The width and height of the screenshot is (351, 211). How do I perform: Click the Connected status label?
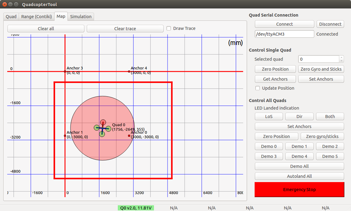point(327,34)
